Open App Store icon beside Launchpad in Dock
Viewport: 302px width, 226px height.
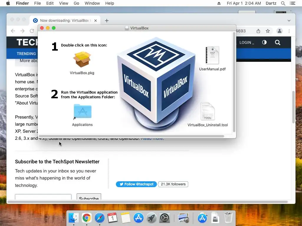coord(139,218)
